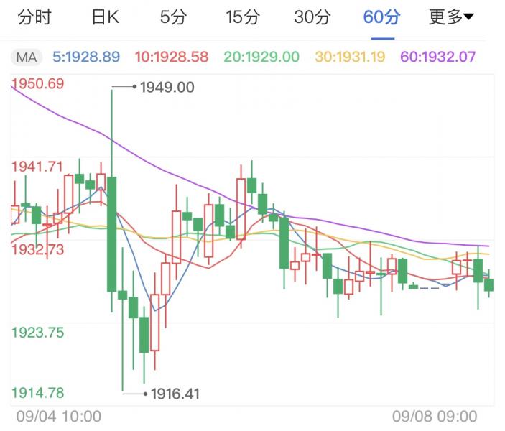Screen dimensions: 505x431
Task: Click the 09/08 09:00 end date label
Action: click(x=435, y=416)
